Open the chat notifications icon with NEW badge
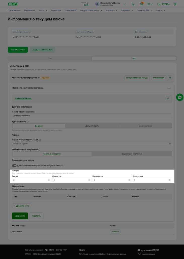Viewport: 184px width, 259px height. point(141,4)
